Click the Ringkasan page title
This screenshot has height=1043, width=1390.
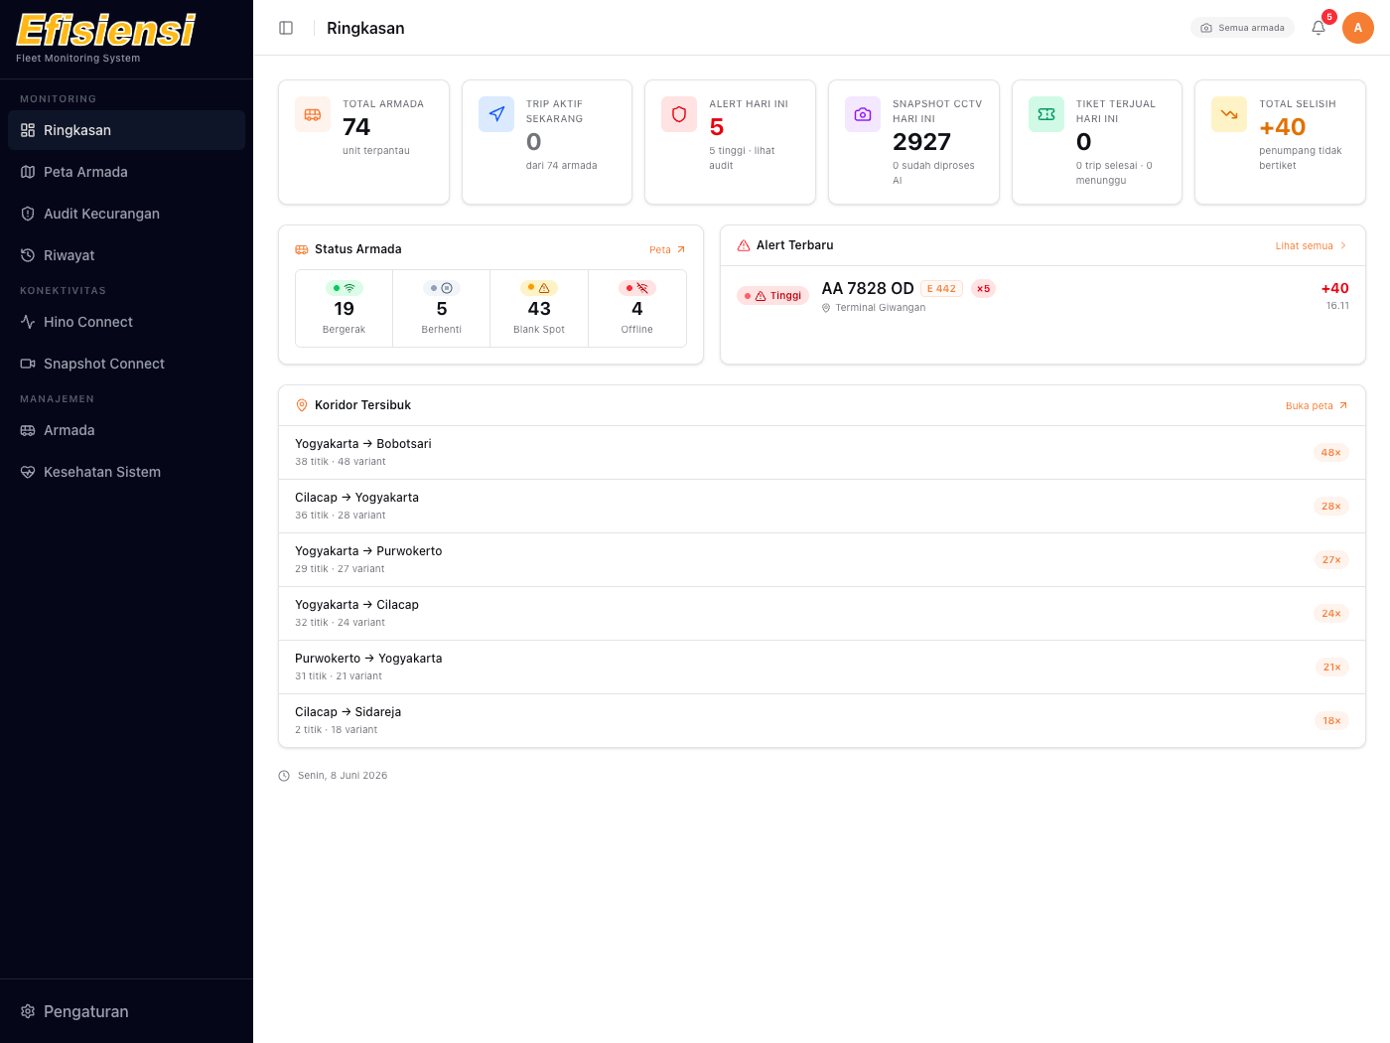click(x=365, y=28)
